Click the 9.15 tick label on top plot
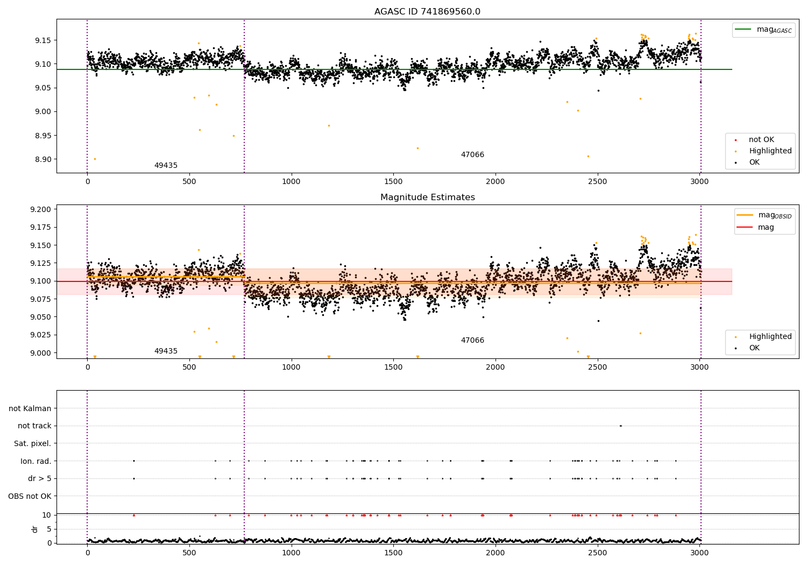Screen dimensions: 807x565 (x=43, y=40)
